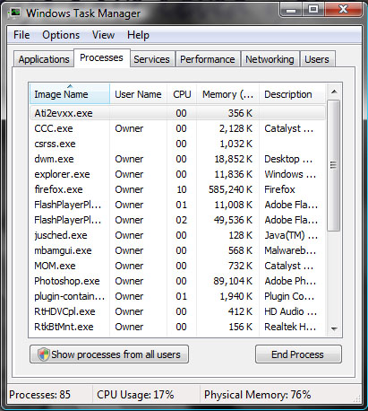Open the Options menu
The width and height of the screenshot is (368, 411).
click(x=61, y=35)
